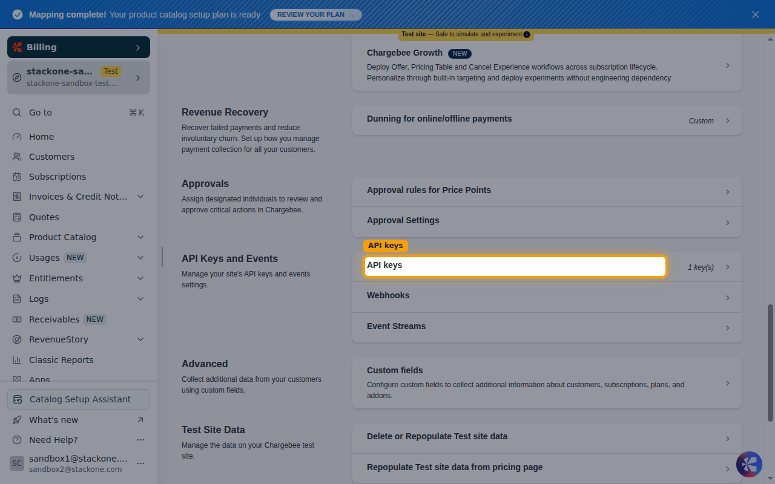Click the Go to search field
This screenshot has height=484, width=775.
pos(79,113)
